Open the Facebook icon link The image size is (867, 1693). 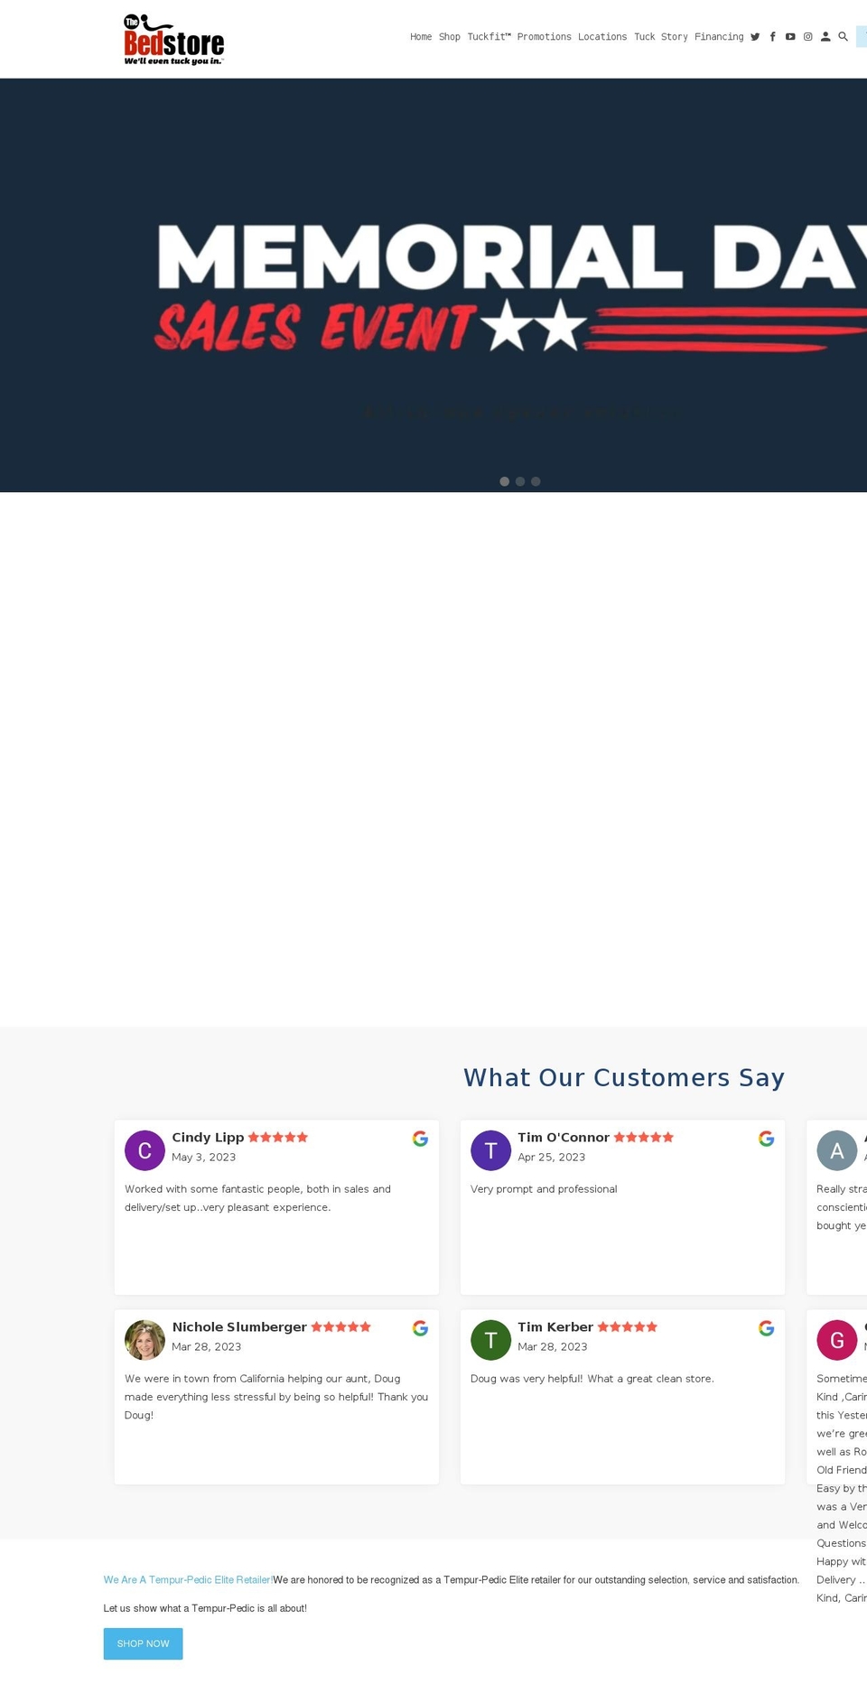(772, 37)
